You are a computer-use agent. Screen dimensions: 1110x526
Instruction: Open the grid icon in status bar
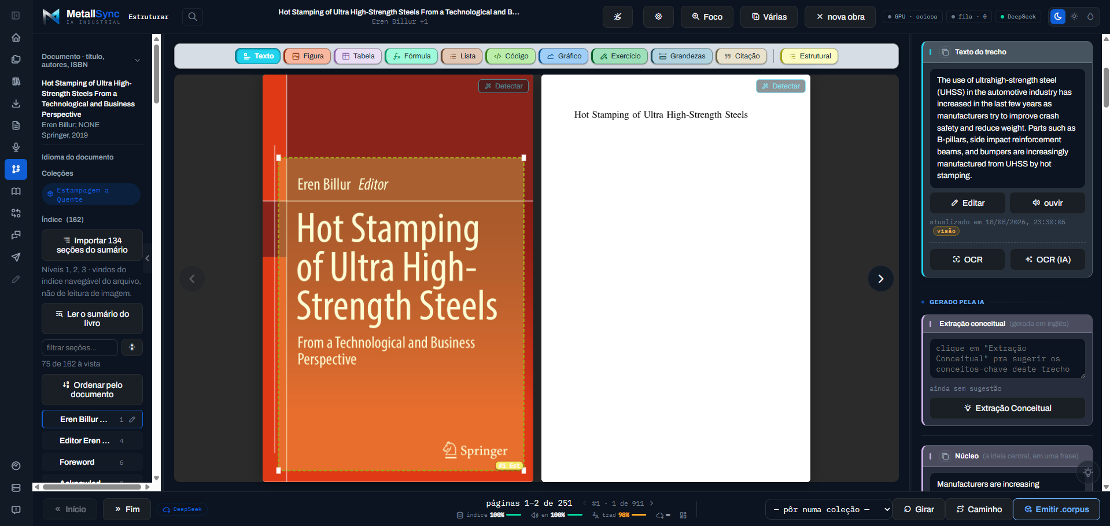click(x=683, y=515)
